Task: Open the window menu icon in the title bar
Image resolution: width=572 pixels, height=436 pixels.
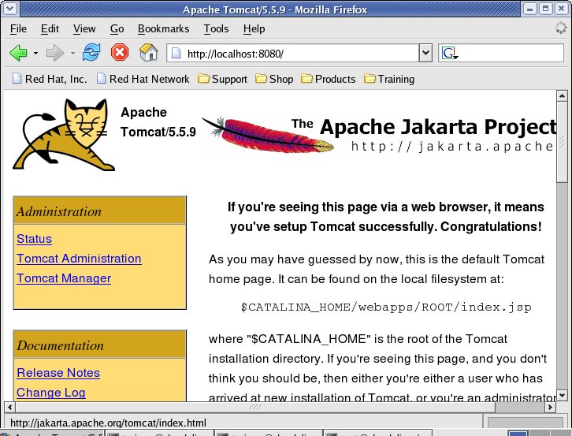Action: click(x=9, y=9)
